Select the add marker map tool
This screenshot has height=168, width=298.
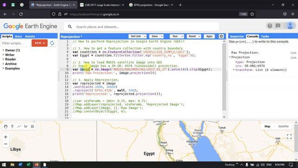tap(13, 126)
